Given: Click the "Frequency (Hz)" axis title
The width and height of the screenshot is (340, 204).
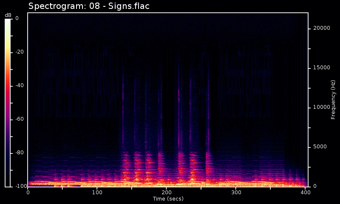Looking at the screenshot, I should point(334,99).
